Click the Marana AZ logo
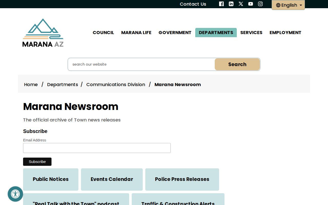 pyautogui.click(x=43, y=33)
